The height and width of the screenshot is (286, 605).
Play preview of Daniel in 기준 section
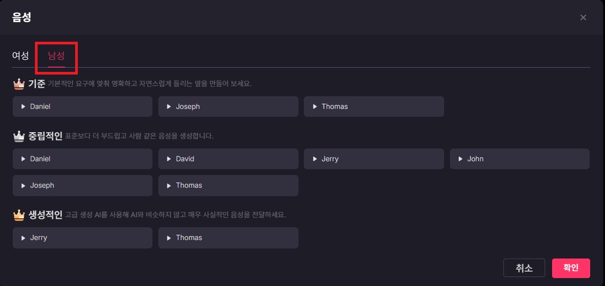[x=23, y=106]
